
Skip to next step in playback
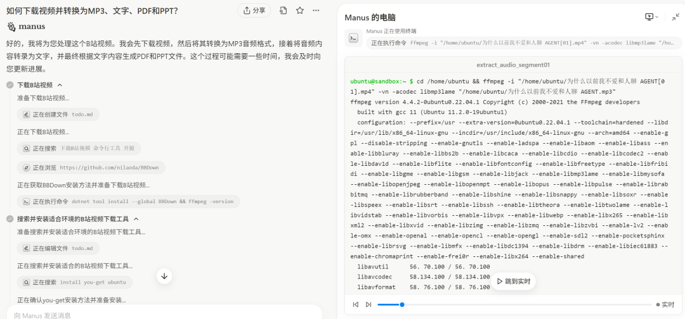point(369,304)
